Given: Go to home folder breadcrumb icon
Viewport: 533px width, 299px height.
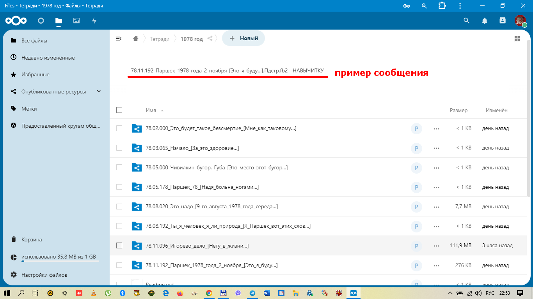Looking at the screenshot, I should (x=135, y=39).
